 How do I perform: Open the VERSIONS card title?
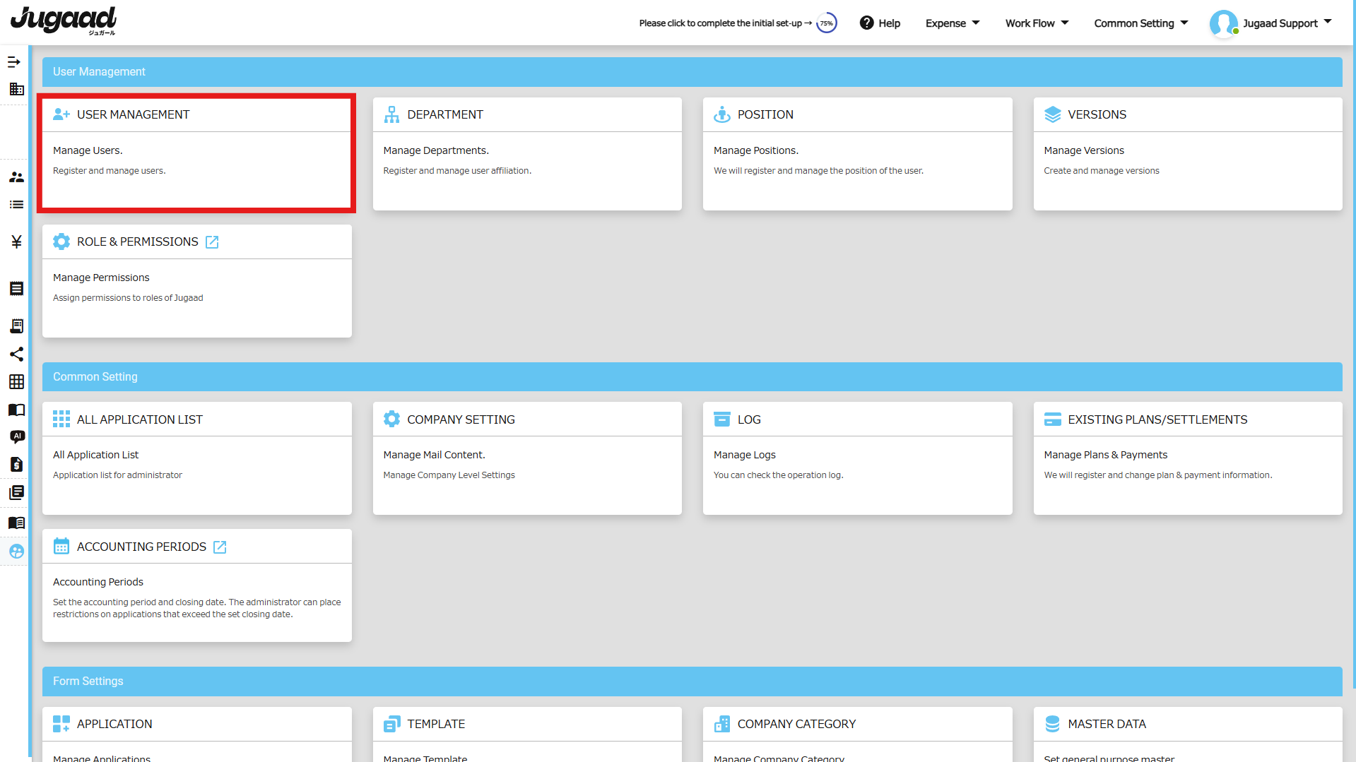pos(1097,114)
